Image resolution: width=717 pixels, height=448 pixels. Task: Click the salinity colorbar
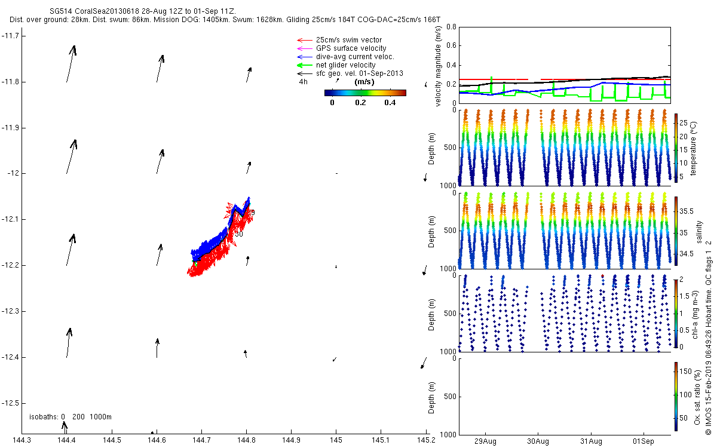(x=676, y=231)
